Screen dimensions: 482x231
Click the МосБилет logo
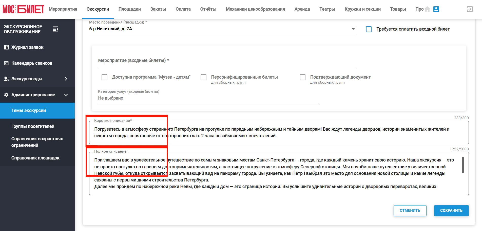tap(23, 9)
